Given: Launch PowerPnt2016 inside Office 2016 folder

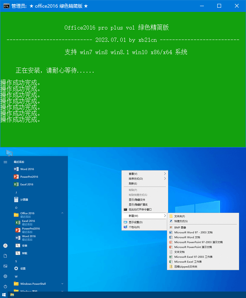Looking at the screenshot, I should tap(28, 230).
